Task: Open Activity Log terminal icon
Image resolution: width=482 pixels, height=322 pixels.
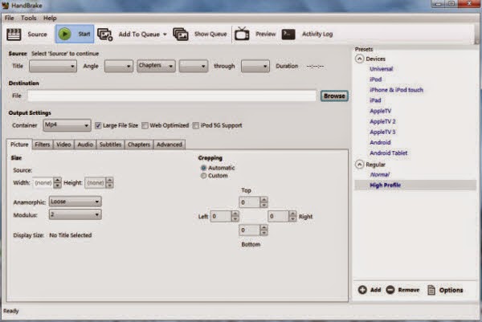Action: (288, 34)
